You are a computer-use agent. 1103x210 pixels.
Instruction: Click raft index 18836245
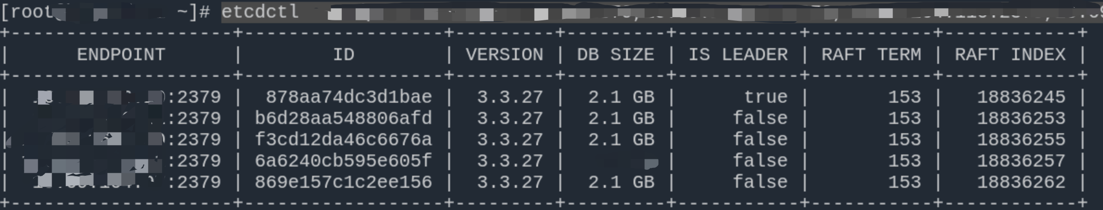coord(1021,97)
